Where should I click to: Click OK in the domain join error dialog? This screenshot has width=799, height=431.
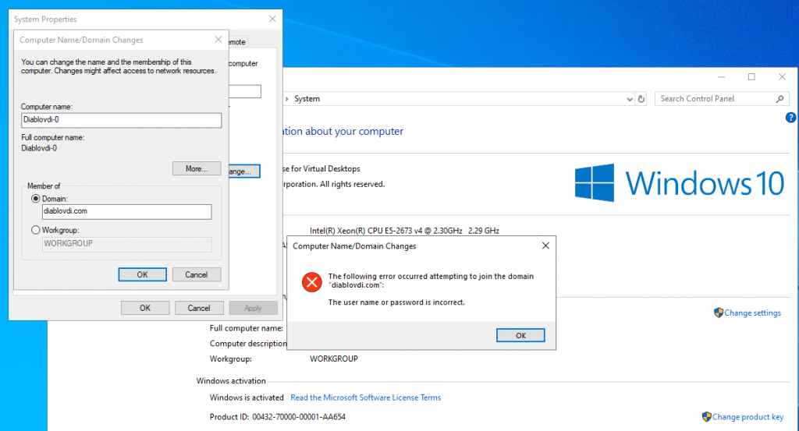(x=520, y=335)
